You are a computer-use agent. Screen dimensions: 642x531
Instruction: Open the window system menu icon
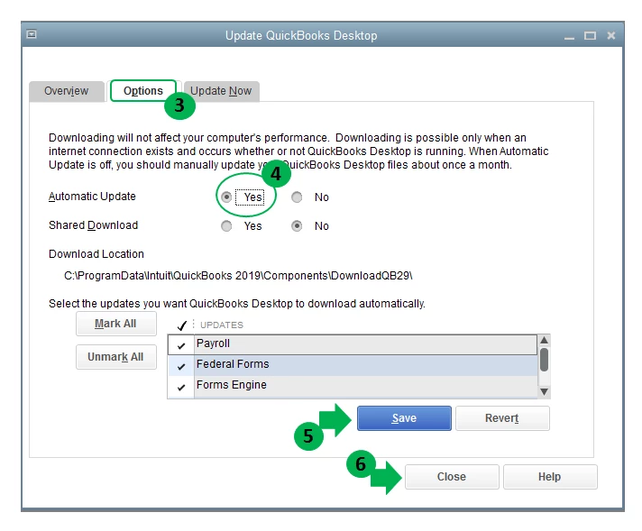tap(32, 34)
